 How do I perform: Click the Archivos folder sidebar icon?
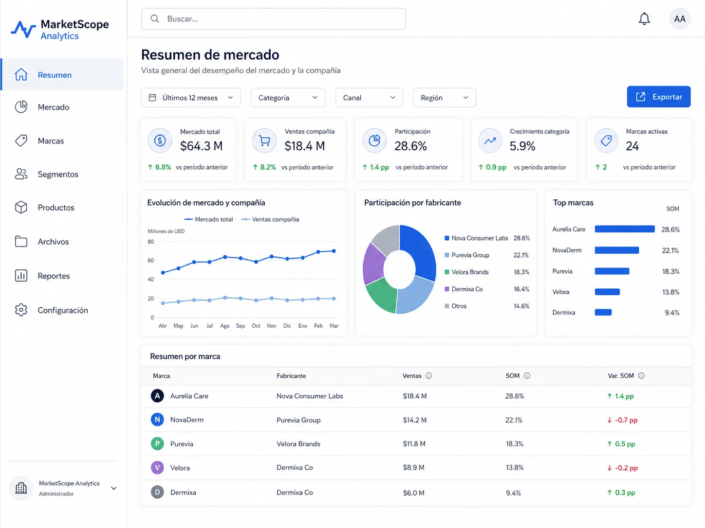coord(21,242)
